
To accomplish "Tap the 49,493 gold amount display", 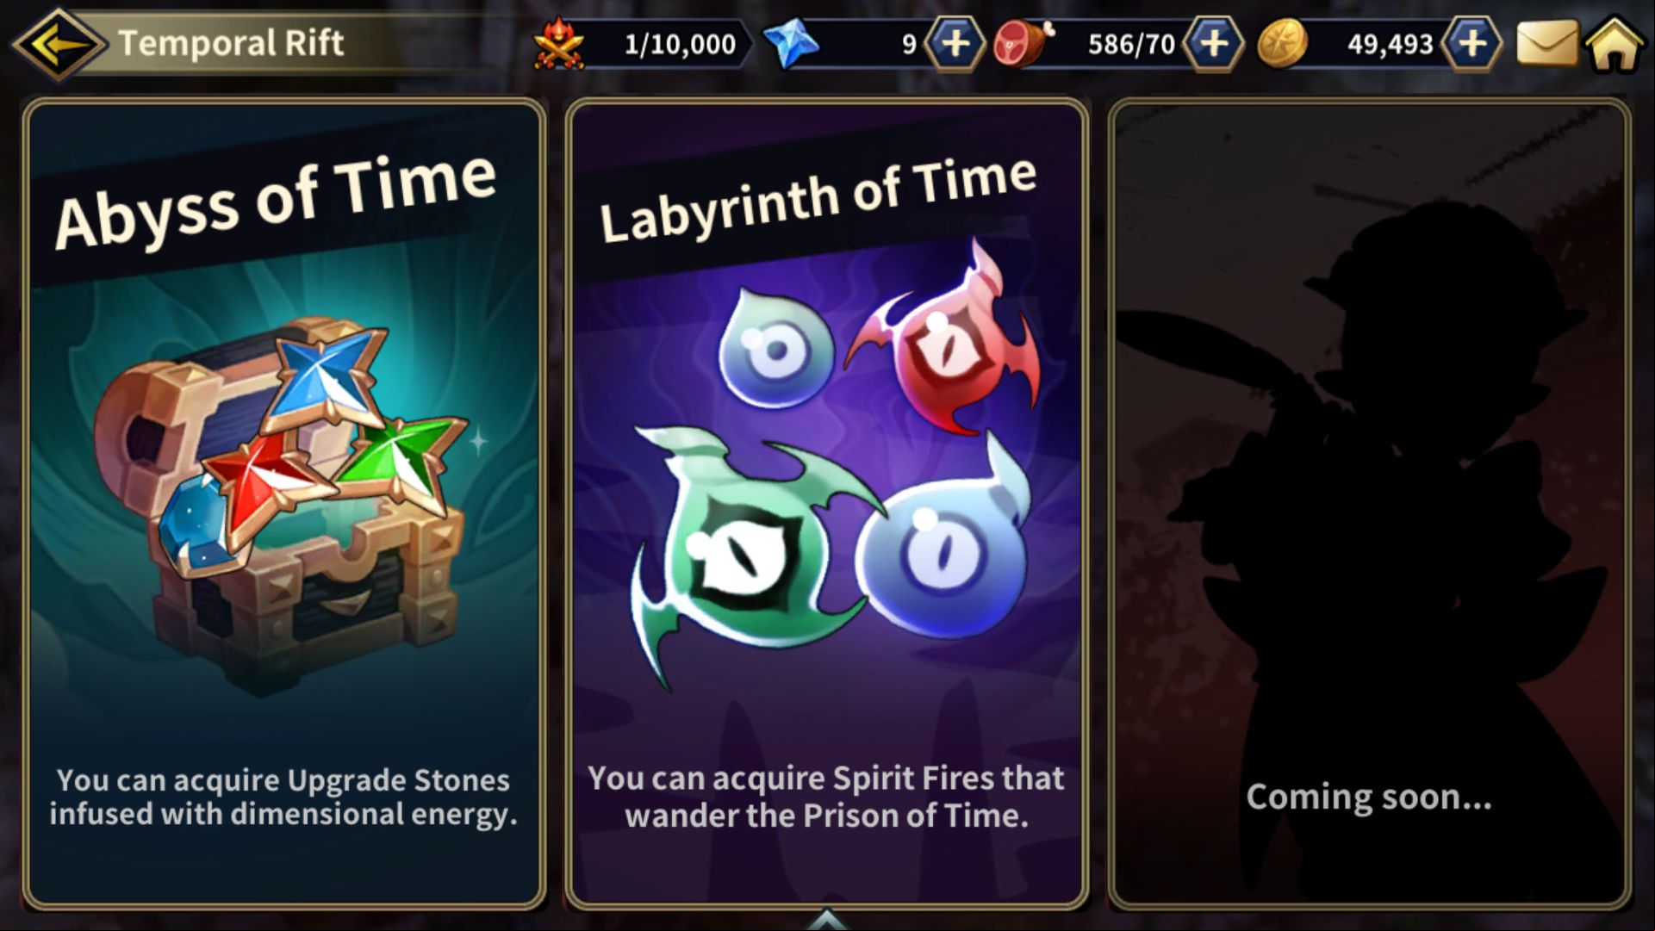I will point(1391,44).
